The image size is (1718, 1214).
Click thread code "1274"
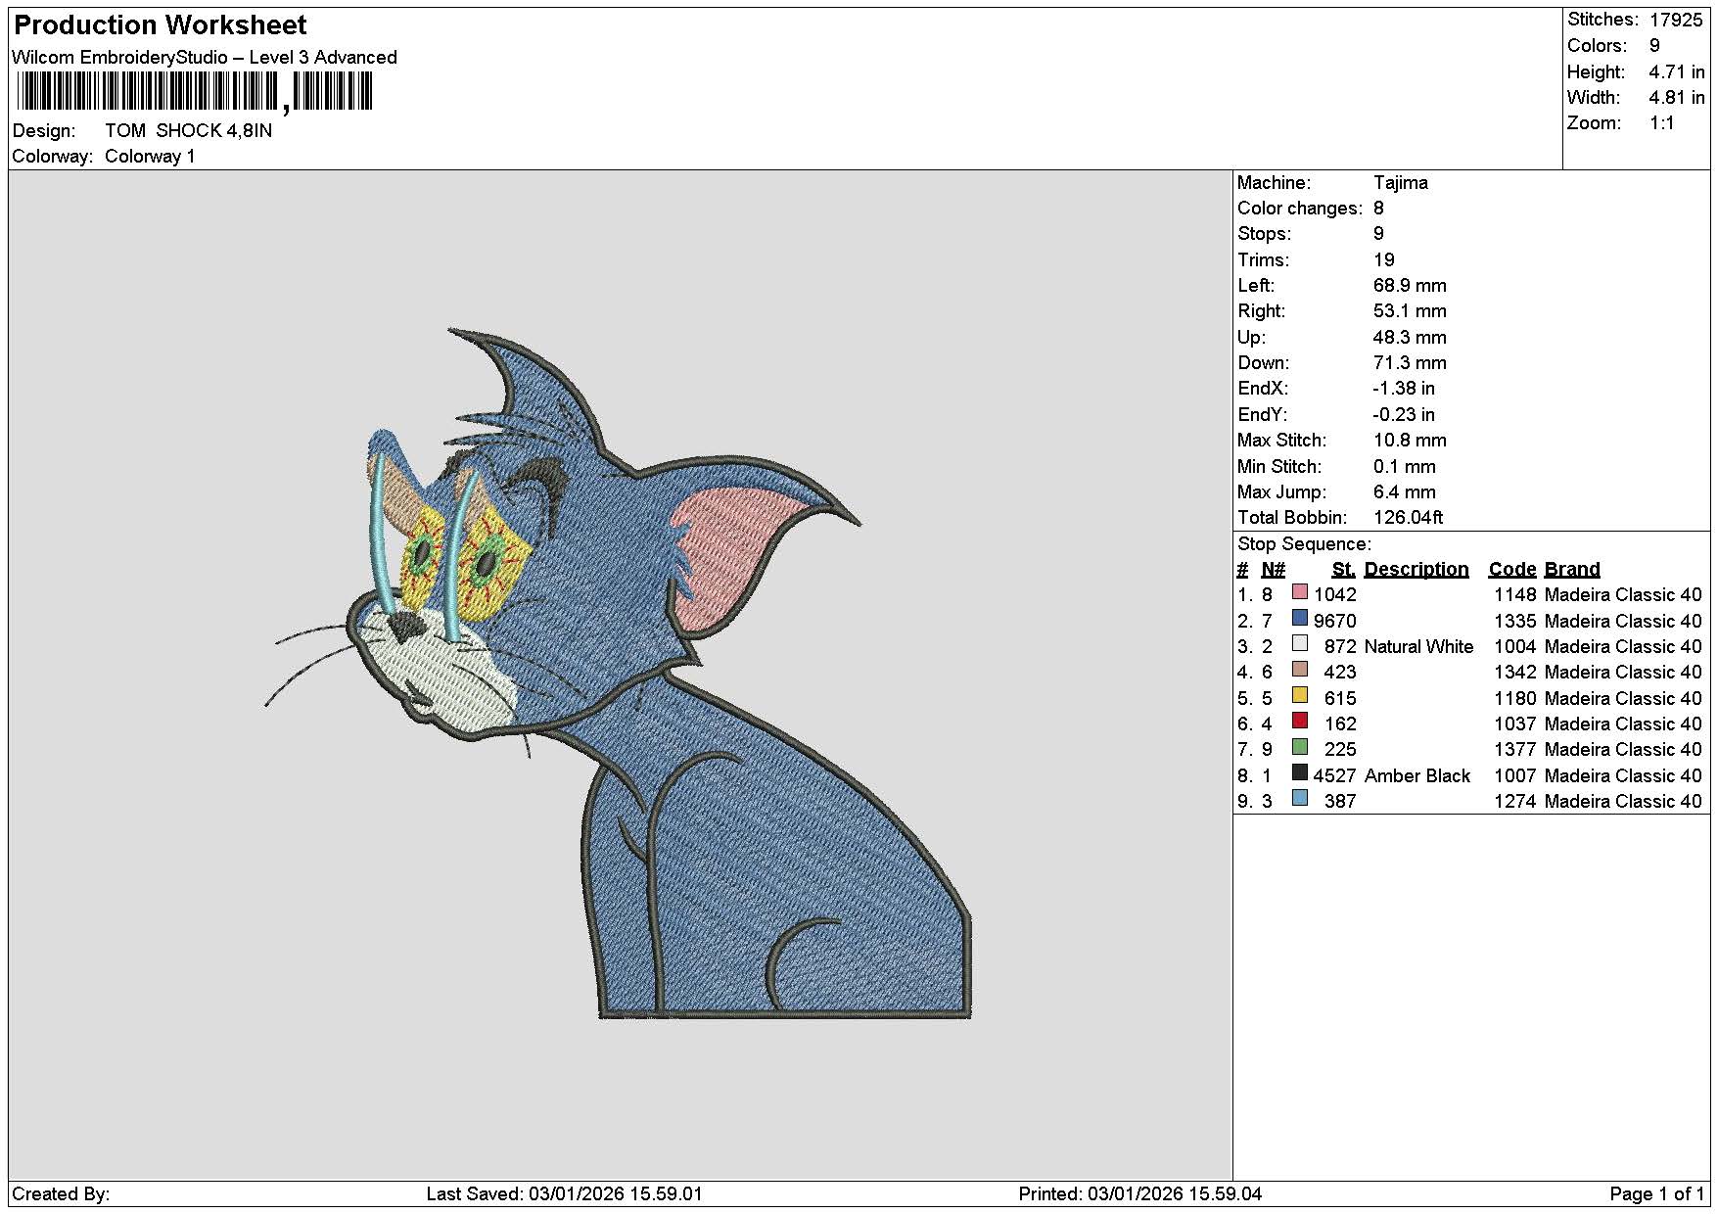(1515, 802)
